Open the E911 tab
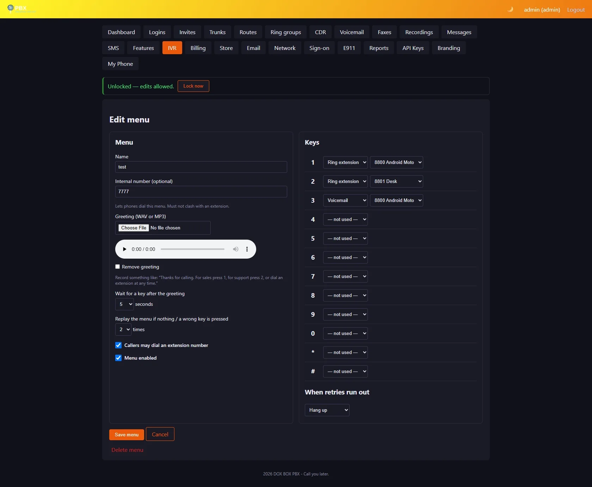Image resolution: width=592 pixels, height=487 pixels. tap(349, 48)
